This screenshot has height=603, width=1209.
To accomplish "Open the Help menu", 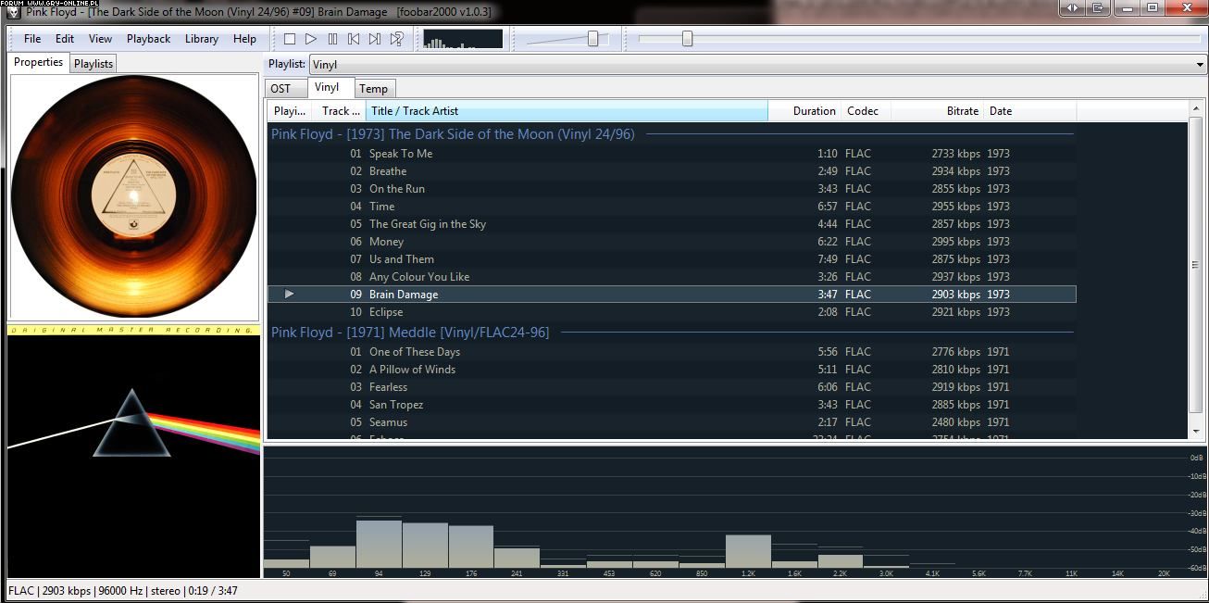I will (244, 39).
